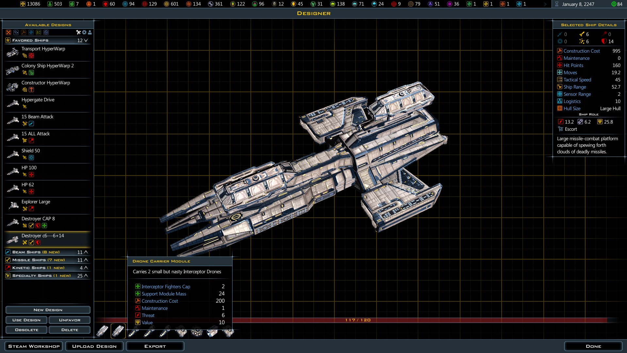Open the gear settings icon in designs panel
The width and height of the screenshot is (627, 353).
(x=84, y=32)
